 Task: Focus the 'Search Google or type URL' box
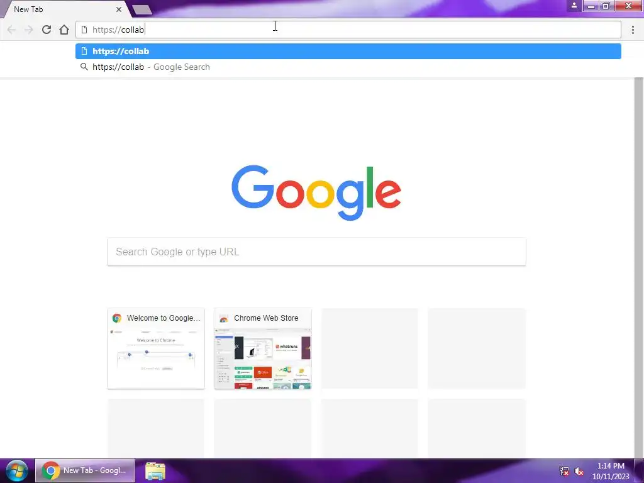click(316, 252)
